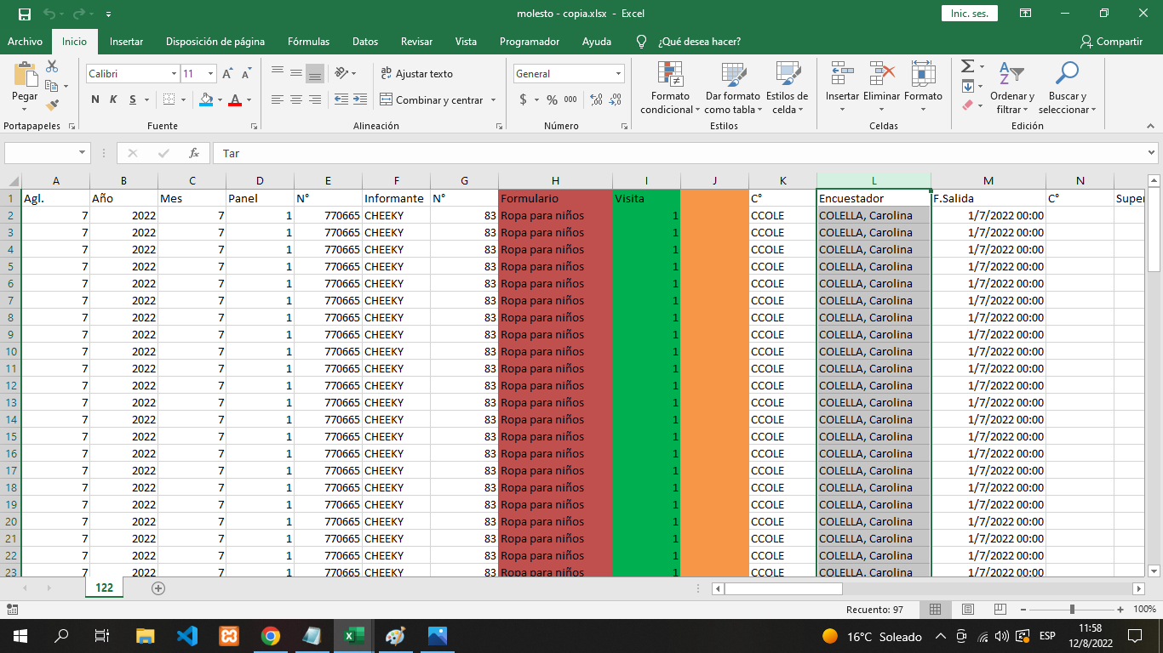
Task: Toggle top vertical alignment
Action: [278, 73]
